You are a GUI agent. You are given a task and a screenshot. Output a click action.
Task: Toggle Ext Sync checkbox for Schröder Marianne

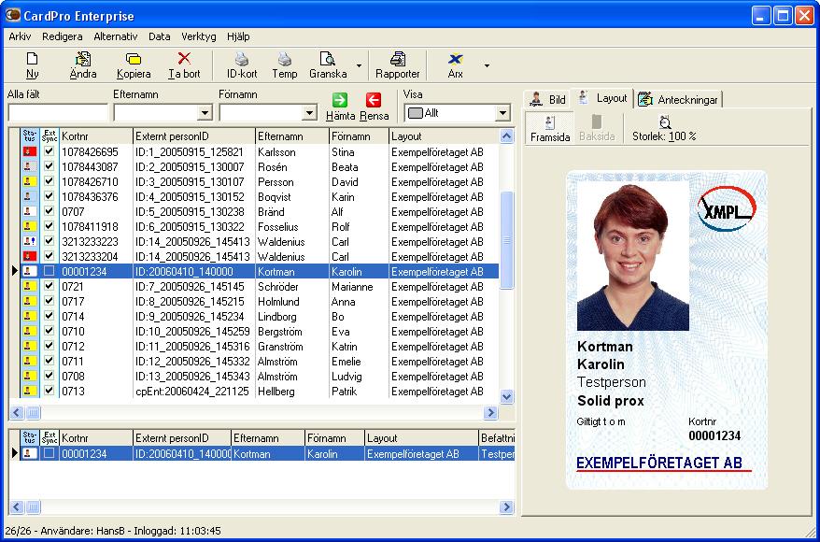49,286
